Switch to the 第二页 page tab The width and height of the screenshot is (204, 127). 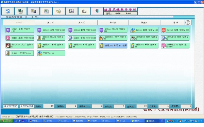[x=50, y=23]
